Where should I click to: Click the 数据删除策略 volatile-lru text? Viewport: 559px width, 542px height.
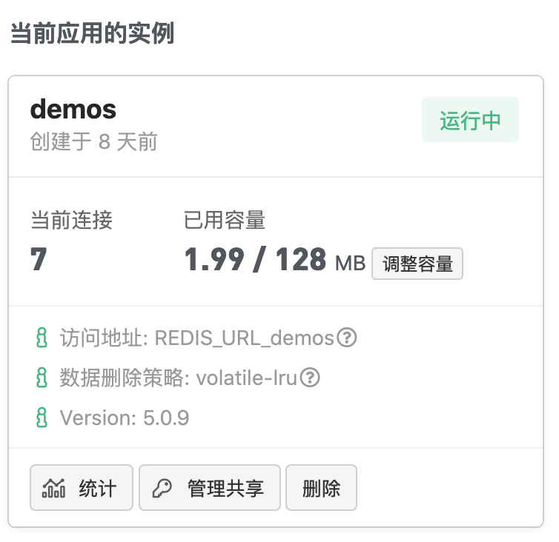tap(178, 378)
